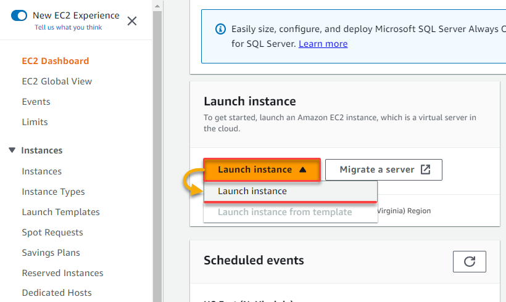This screenshot has width=506, height=302.
Task: Click the Launch instance section heading
Action: tap(249, 101)
